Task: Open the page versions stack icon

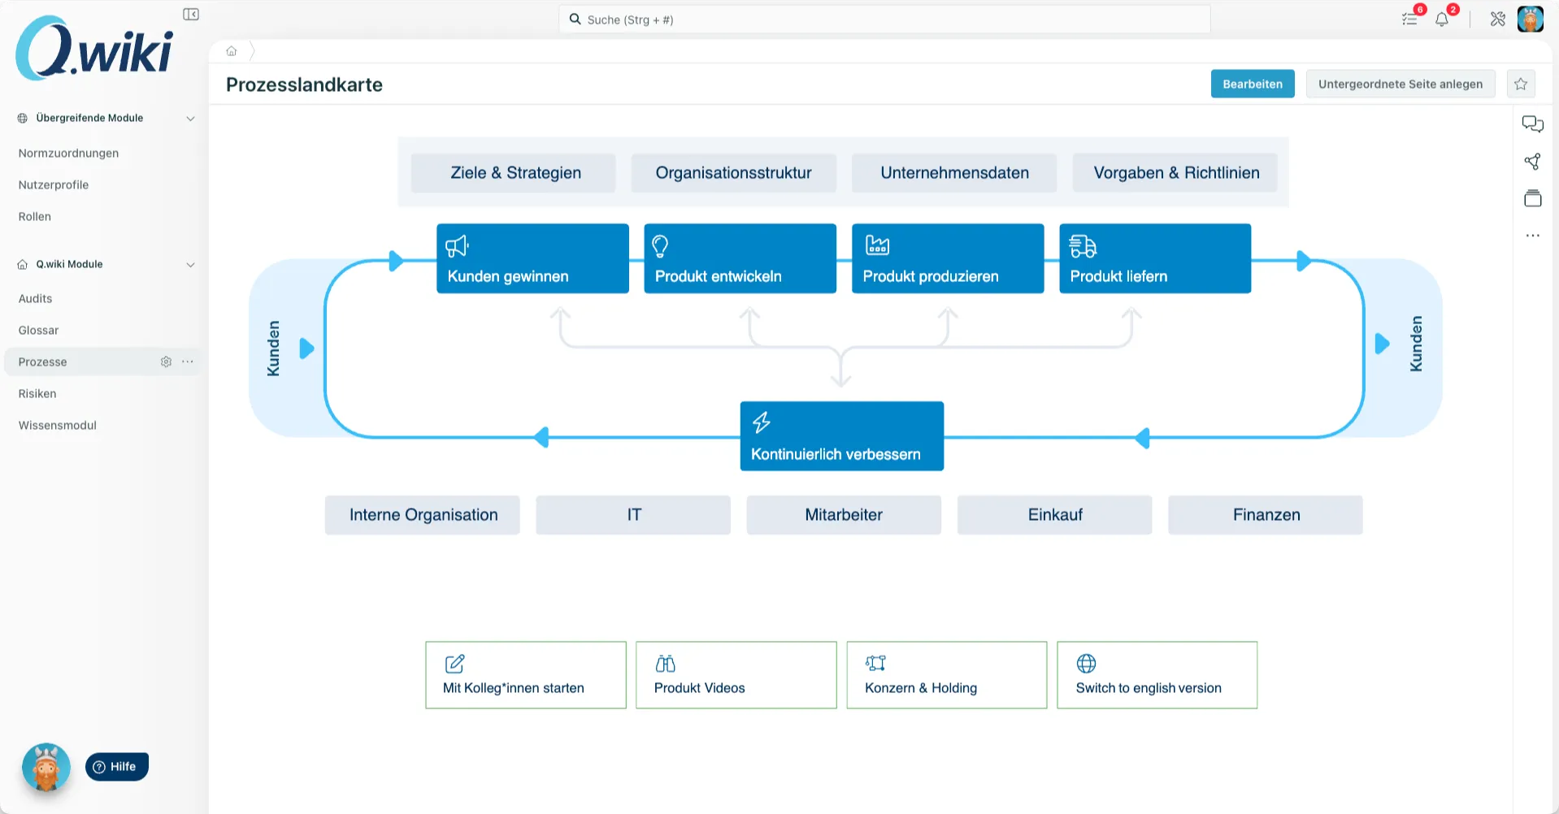Action: [1532, 198]
